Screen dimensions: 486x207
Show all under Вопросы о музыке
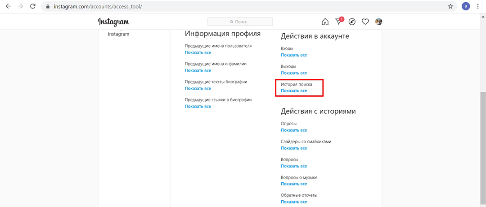click(294, 184)
